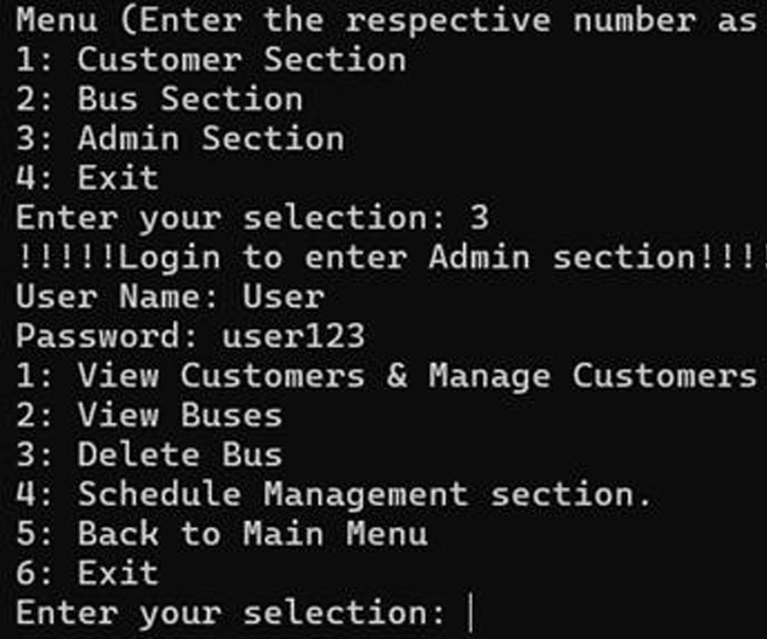Click the "3: Delete Bus" option
This screenshot has height=639, width=767.
click(x=148, y=455)
